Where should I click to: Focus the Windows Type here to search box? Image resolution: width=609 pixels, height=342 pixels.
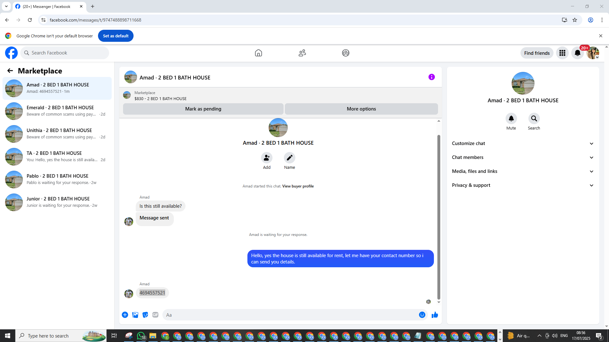62,336
